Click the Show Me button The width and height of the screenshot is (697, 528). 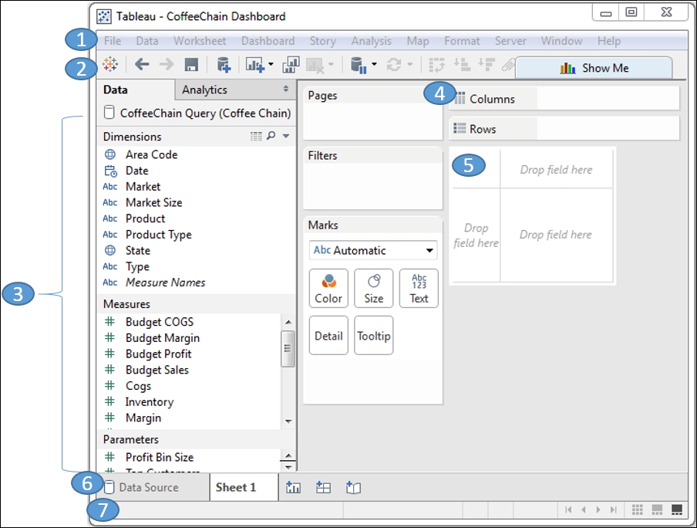(594, 68)
